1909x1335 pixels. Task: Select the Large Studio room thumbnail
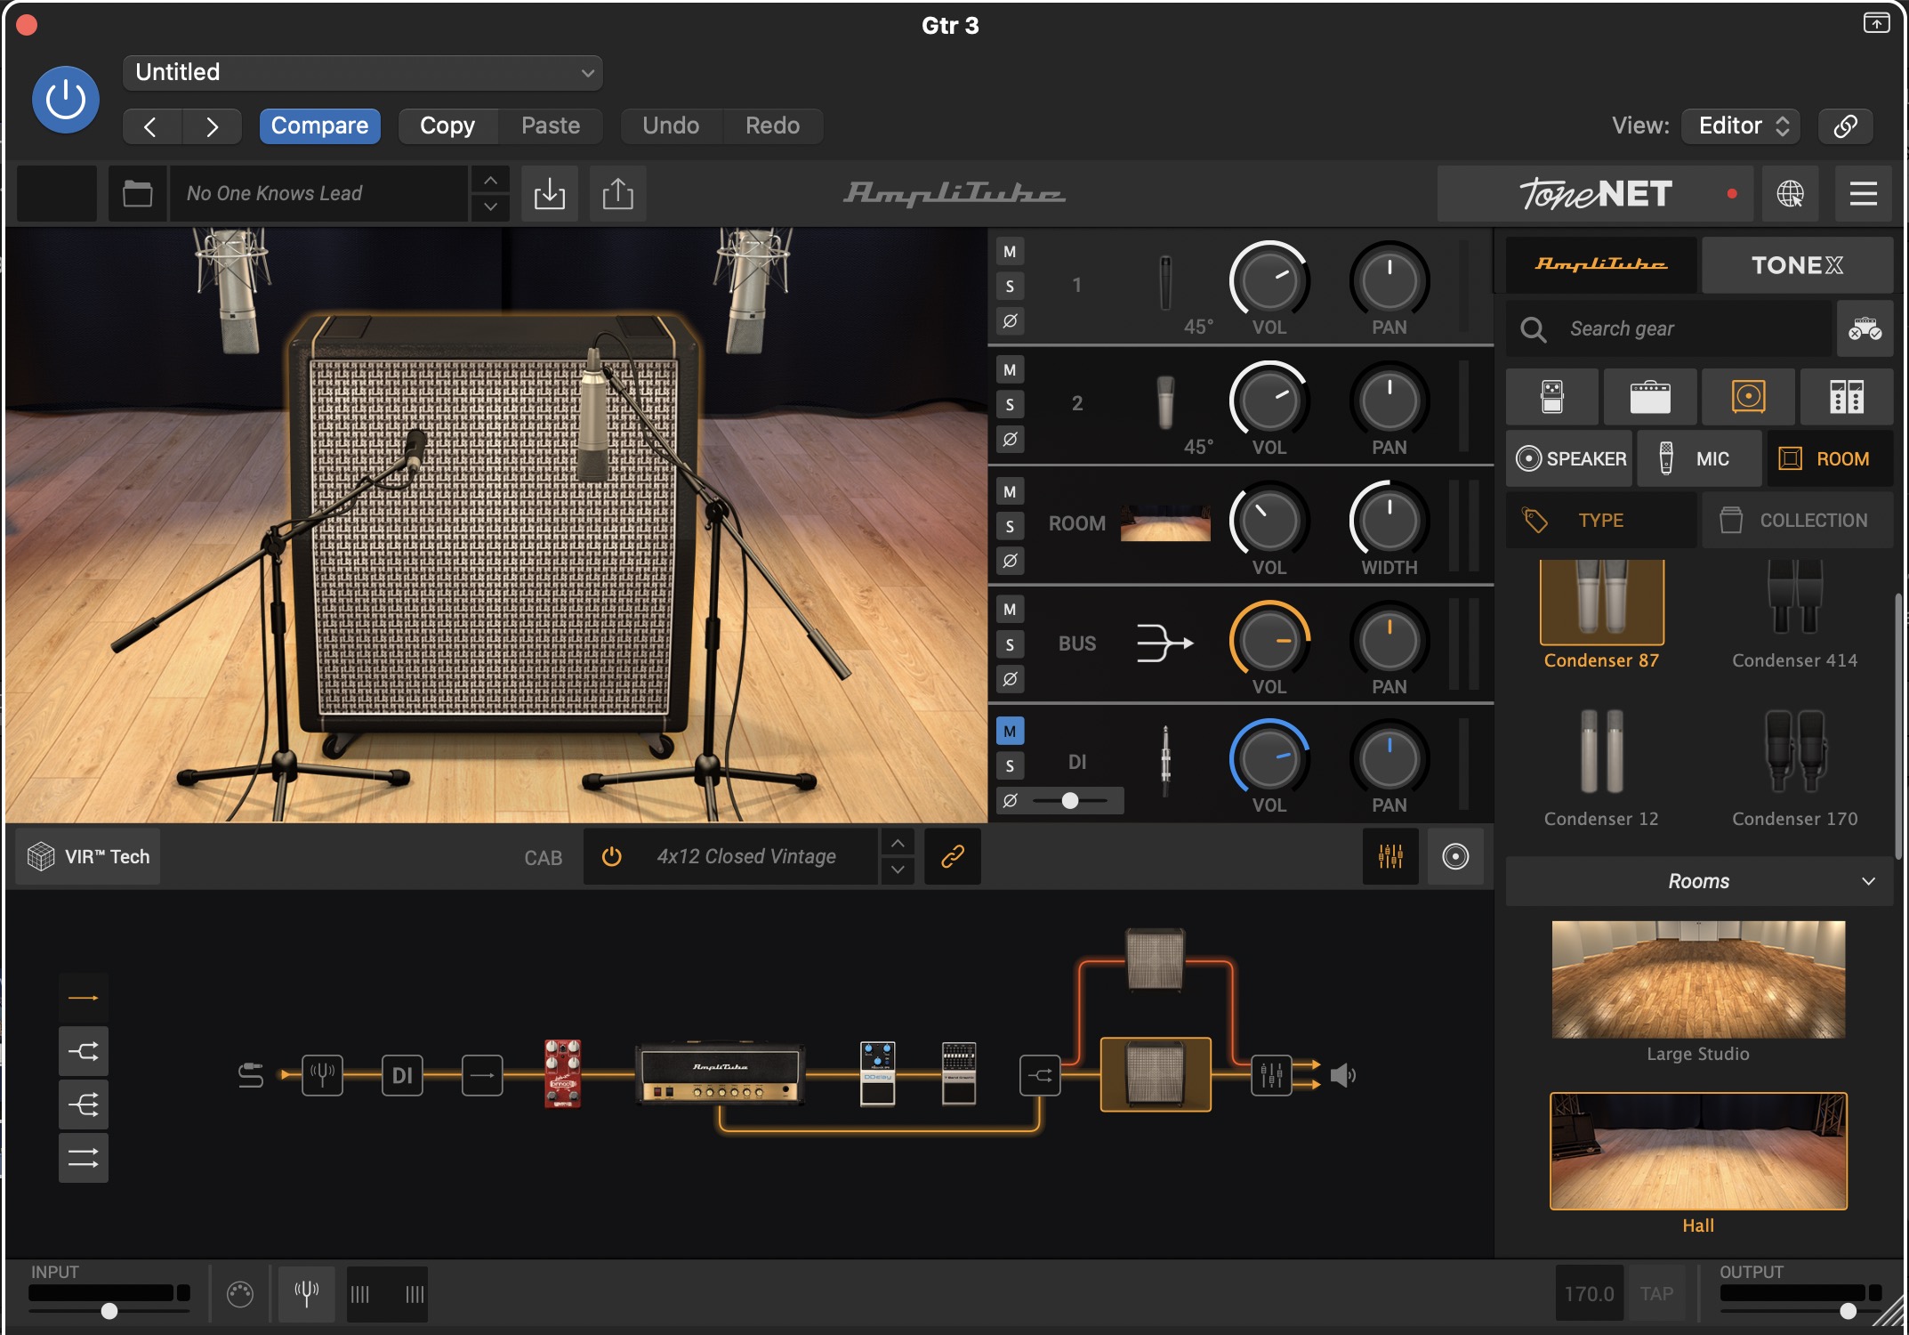pyautogui.click(x=1697, y=980)
